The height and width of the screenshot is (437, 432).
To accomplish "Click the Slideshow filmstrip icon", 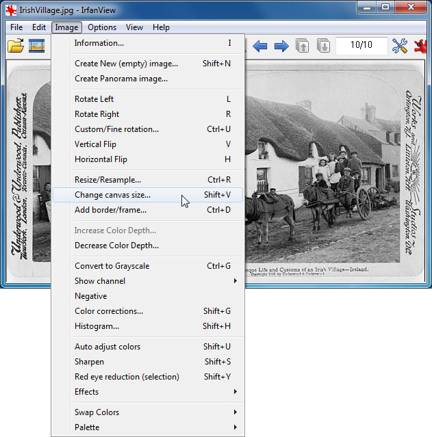I will [x=36, y=46].
